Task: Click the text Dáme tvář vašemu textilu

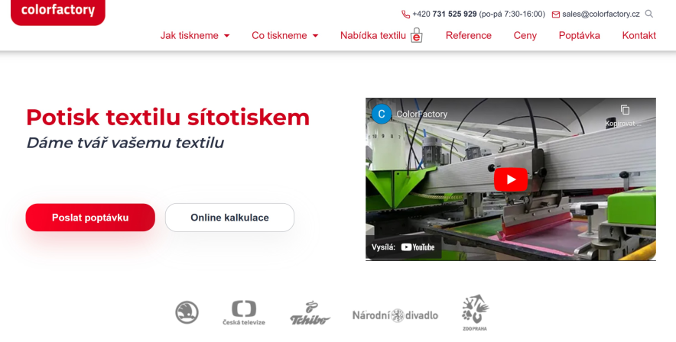Action: [125, 143]
